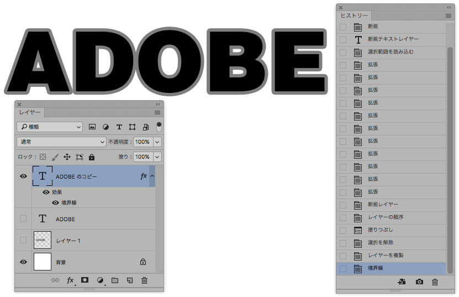Hide the ADOBE のコピー layer
The width and height of the screenshot is (459, 297).
point(23,176)
